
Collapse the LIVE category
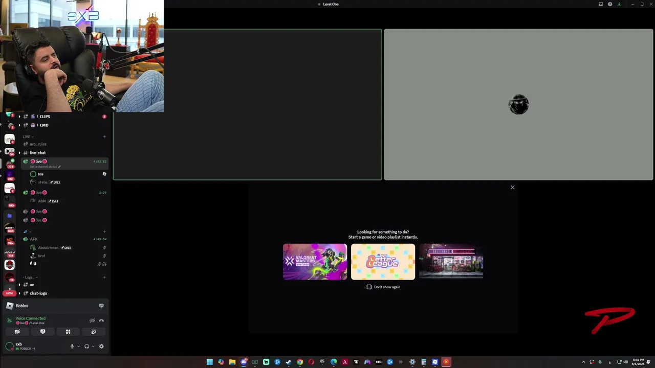(27, 136)
